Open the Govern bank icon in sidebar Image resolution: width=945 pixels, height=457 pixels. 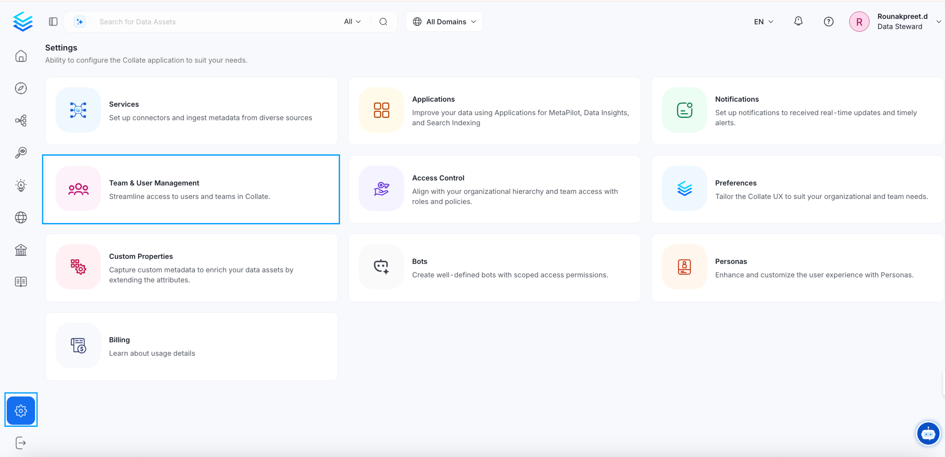point(21,250)
